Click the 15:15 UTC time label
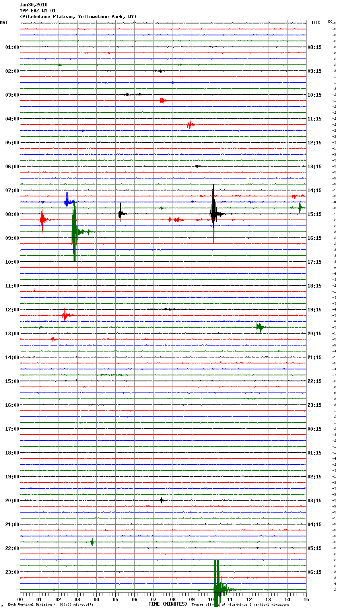Viewport: 338px width, 610px height. tap(315, 214)
